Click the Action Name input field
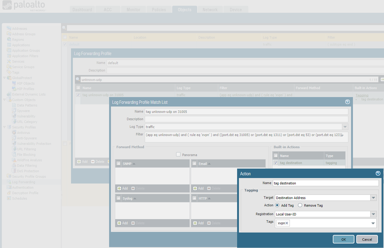 [325, 183]
